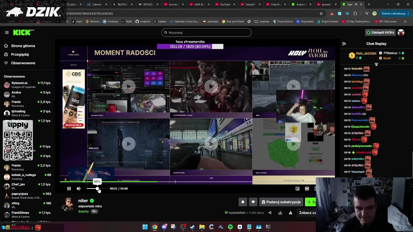Toggle theater mode icon
Image resolution: width=413 pixels, height=232 pixels.
[307, 188]
